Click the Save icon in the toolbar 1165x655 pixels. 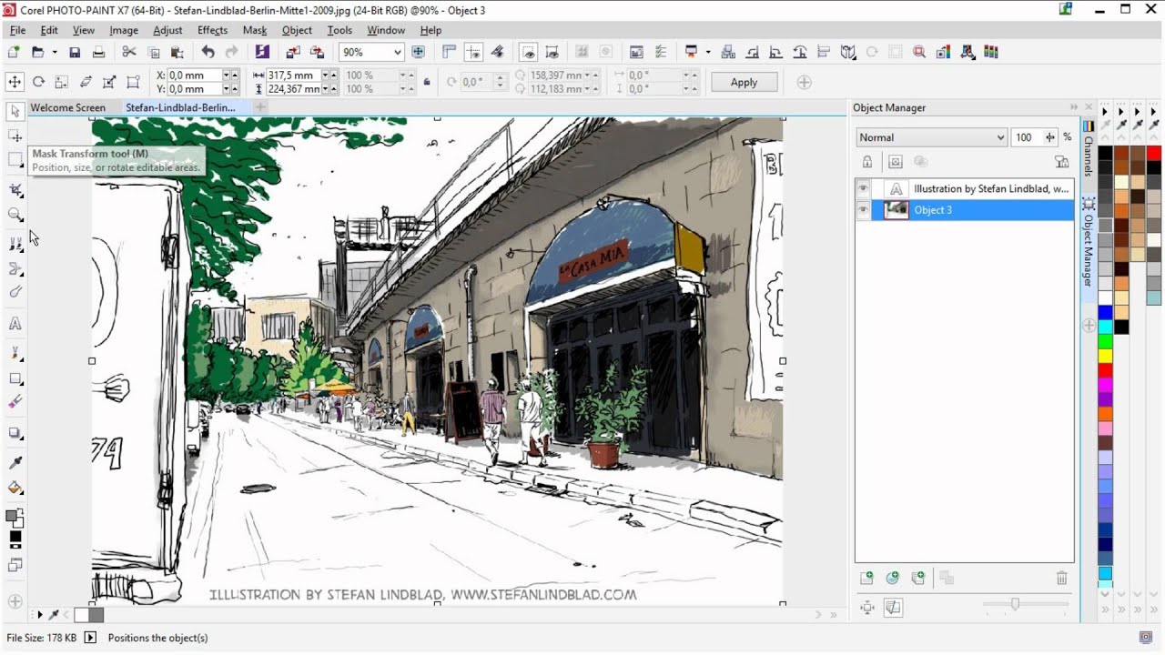click(x=75, y=53)
